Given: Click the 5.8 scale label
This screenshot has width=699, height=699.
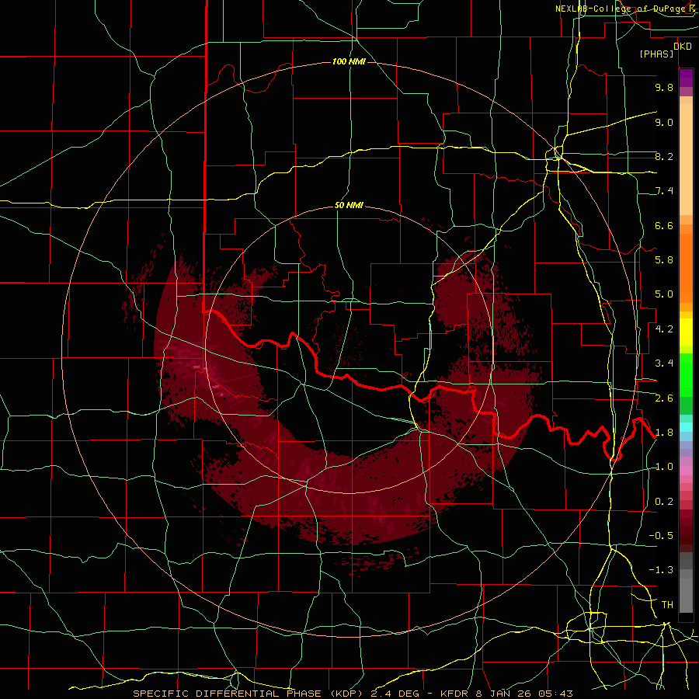Looking at the screenshot, I should 664,260.
